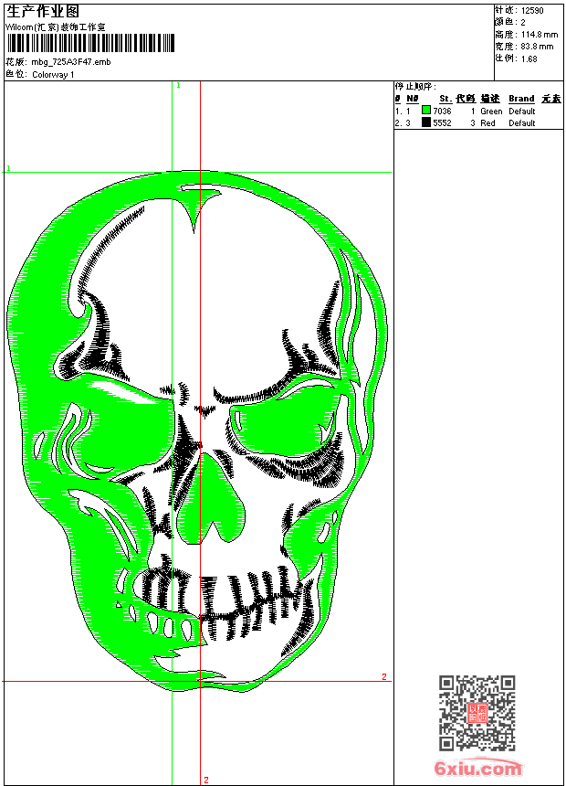Click the QR code image
This screenshot has width=566, height=786.
pos(477,713)
